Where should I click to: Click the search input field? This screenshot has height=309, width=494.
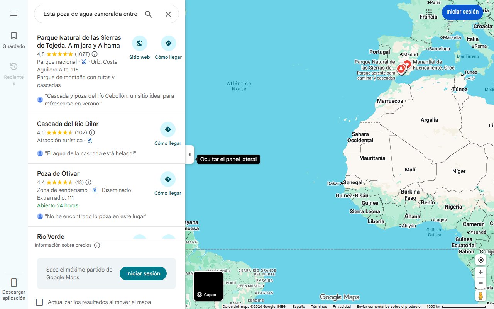(x=89, y=14)
